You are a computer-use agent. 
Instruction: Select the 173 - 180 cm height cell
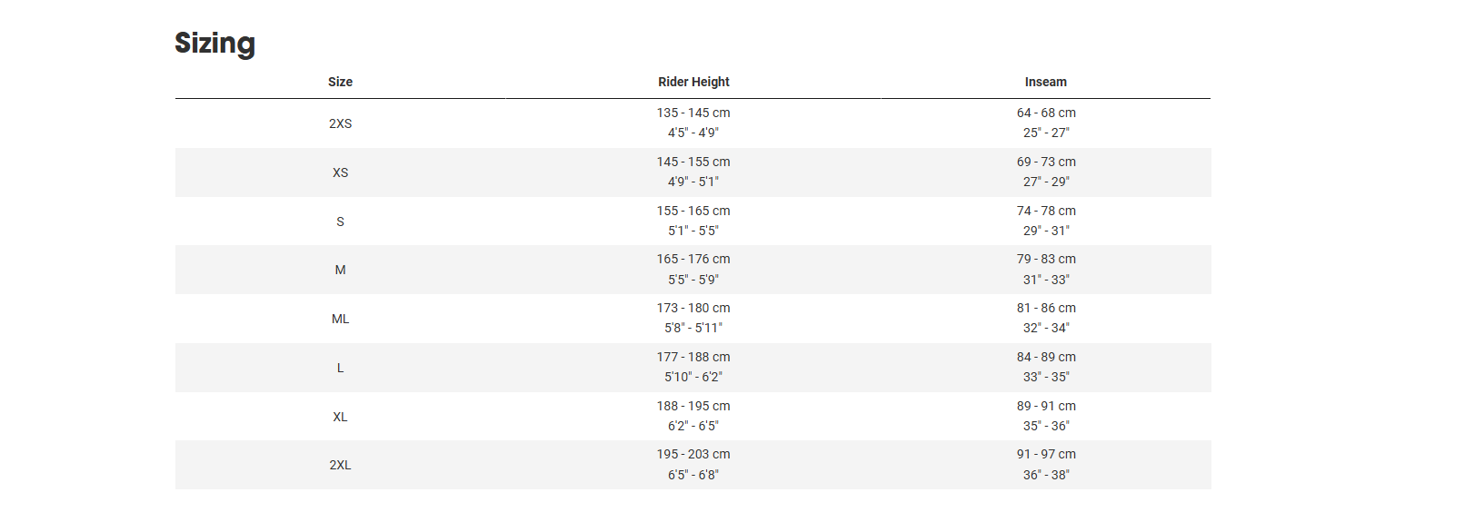point(693,308)
